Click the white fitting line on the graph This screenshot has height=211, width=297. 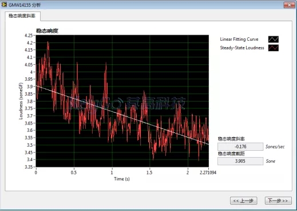[x=122, y=115]
